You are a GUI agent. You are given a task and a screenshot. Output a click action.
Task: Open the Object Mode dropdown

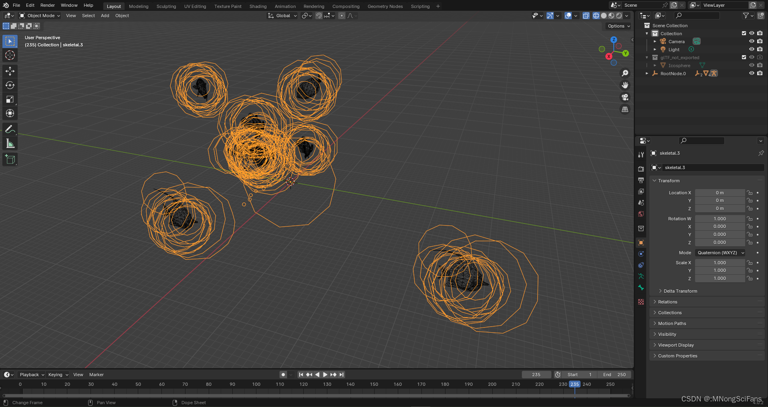click(40, 16)
